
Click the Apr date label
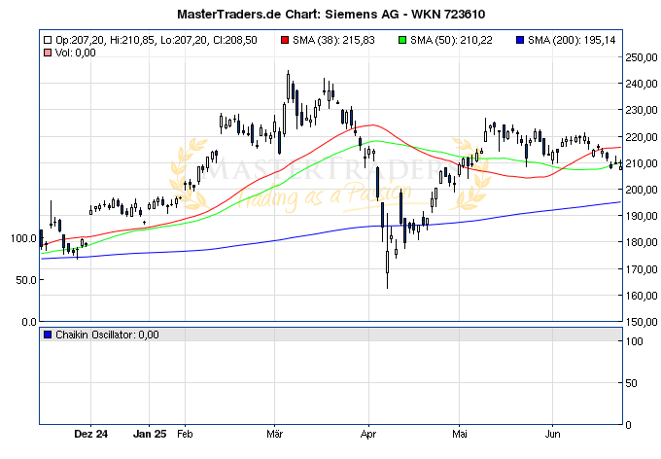click(x=368, y=434)
